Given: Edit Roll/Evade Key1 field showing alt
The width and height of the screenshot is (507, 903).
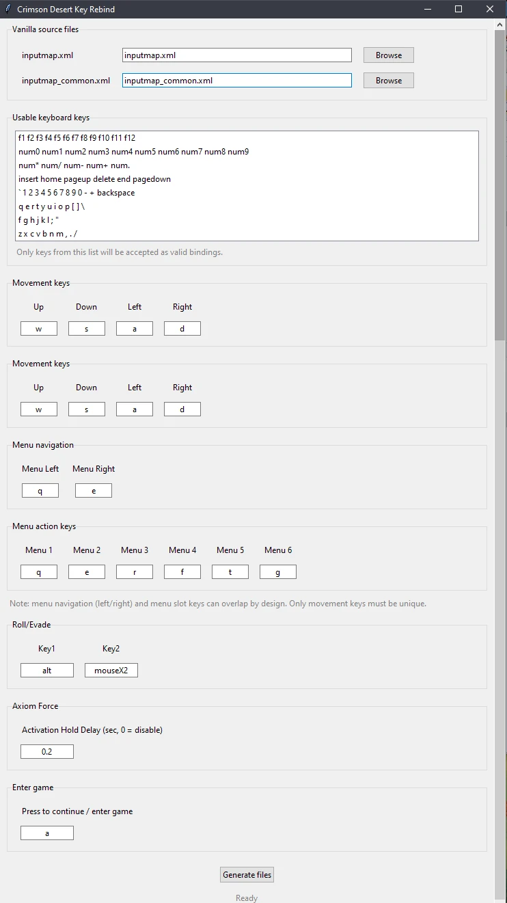Looking at the screenshot, I should point(47,671).
